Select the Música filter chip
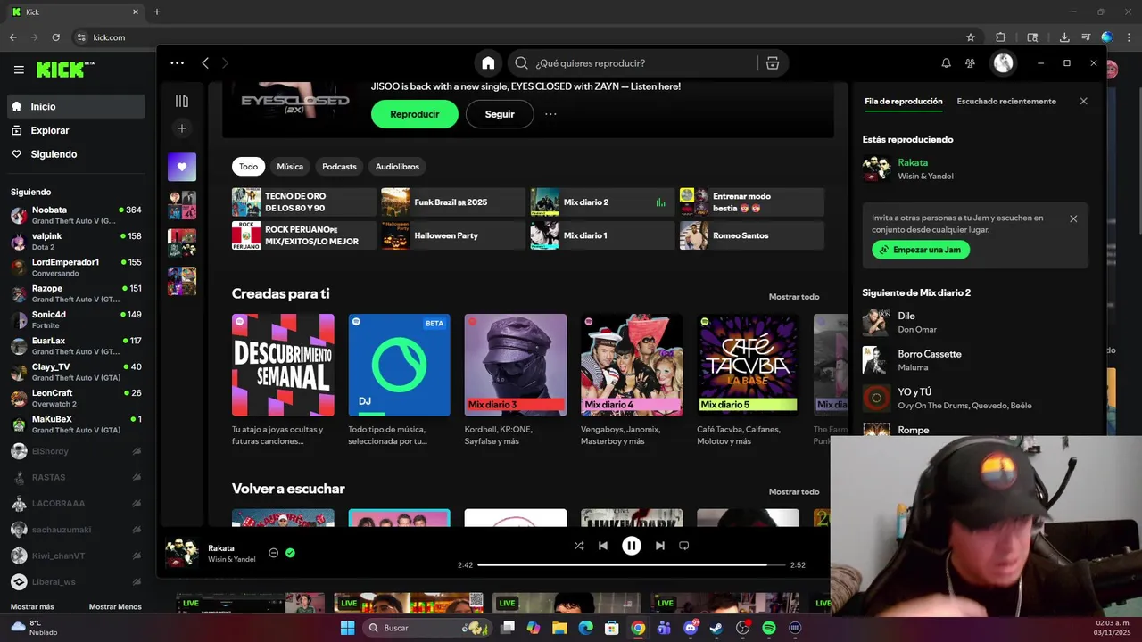The image size is (1142, 642). 290,167
